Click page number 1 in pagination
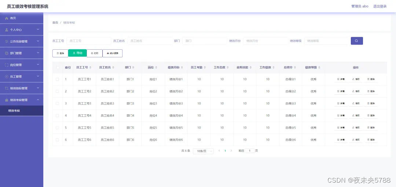The height and width of the screenshot is (187, 396). [x=225, y=151]
